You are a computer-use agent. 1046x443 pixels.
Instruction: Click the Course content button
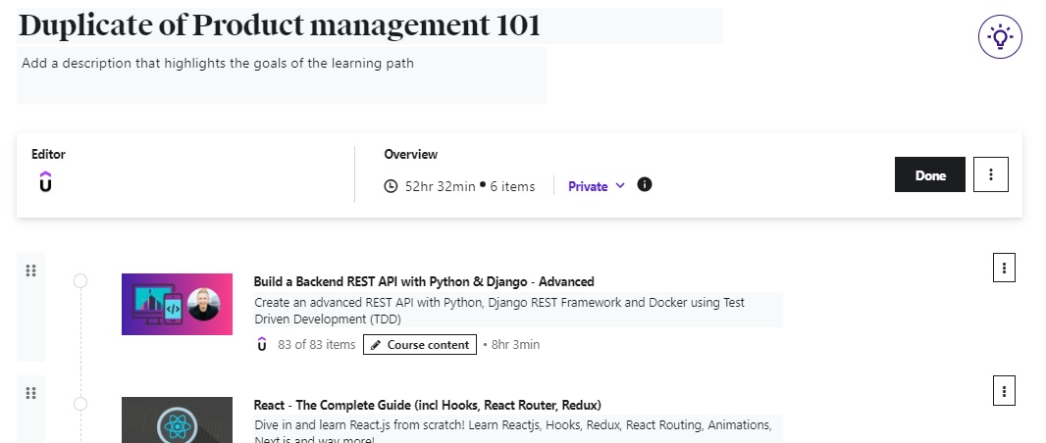[x=420, y=345]
